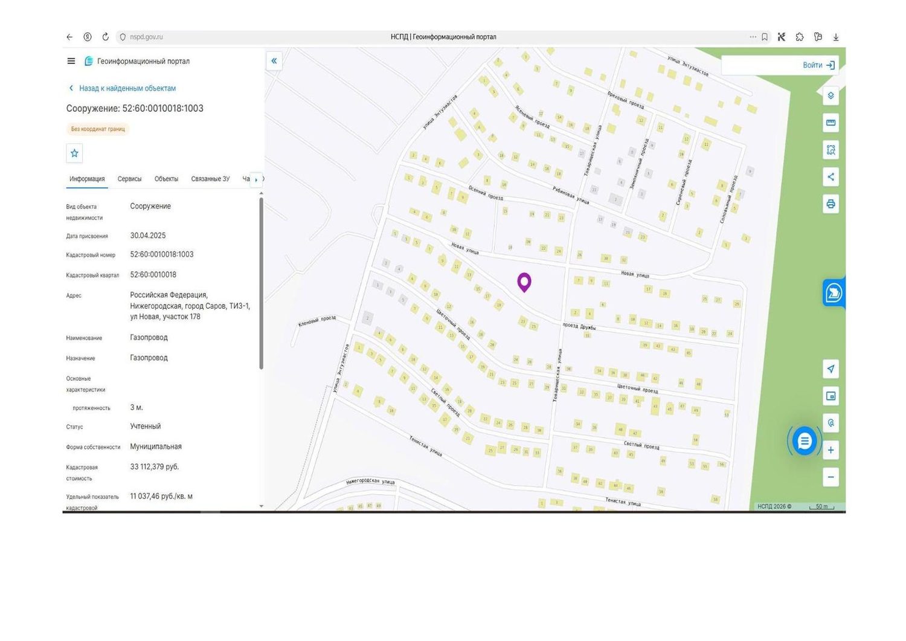Viewport: 906px width, 641px height.
Task: Open the Объекты tab
Action: [166, 179]
